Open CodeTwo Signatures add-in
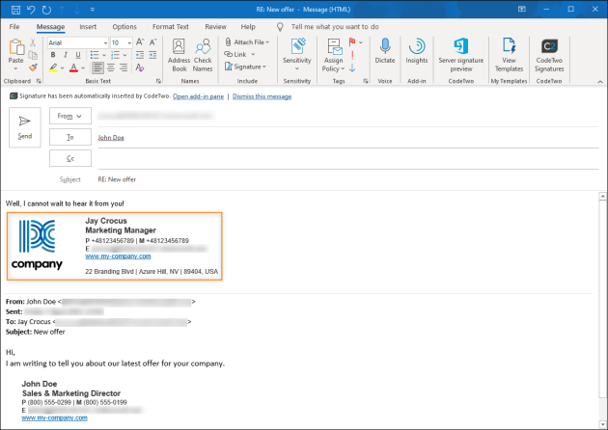The width and height of the screenshot is (608, 430). click(x=549, y=55)
